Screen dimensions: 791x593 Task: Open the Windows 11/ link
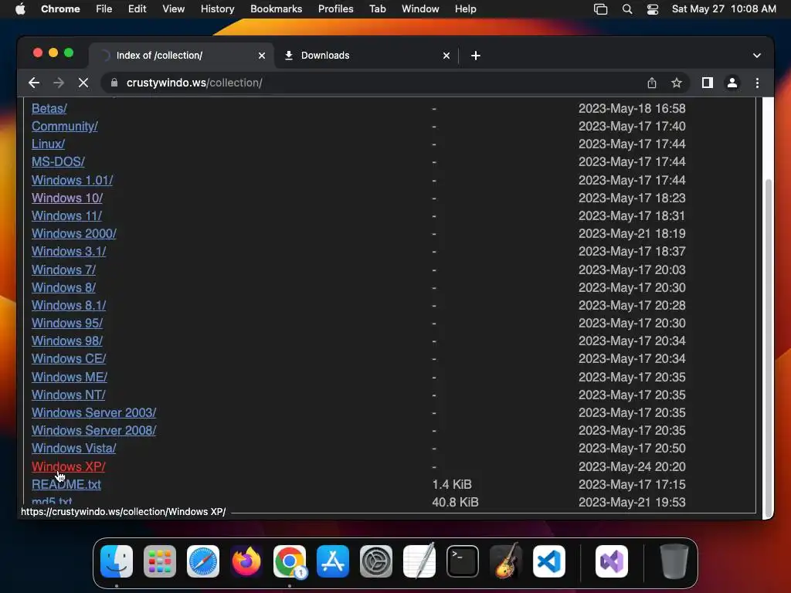pyautogui.click(x=66, y=215)
